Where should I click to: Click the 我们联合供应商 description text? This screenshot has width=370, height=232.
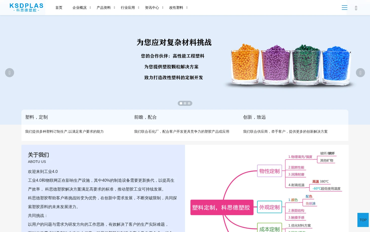(285, 131)
